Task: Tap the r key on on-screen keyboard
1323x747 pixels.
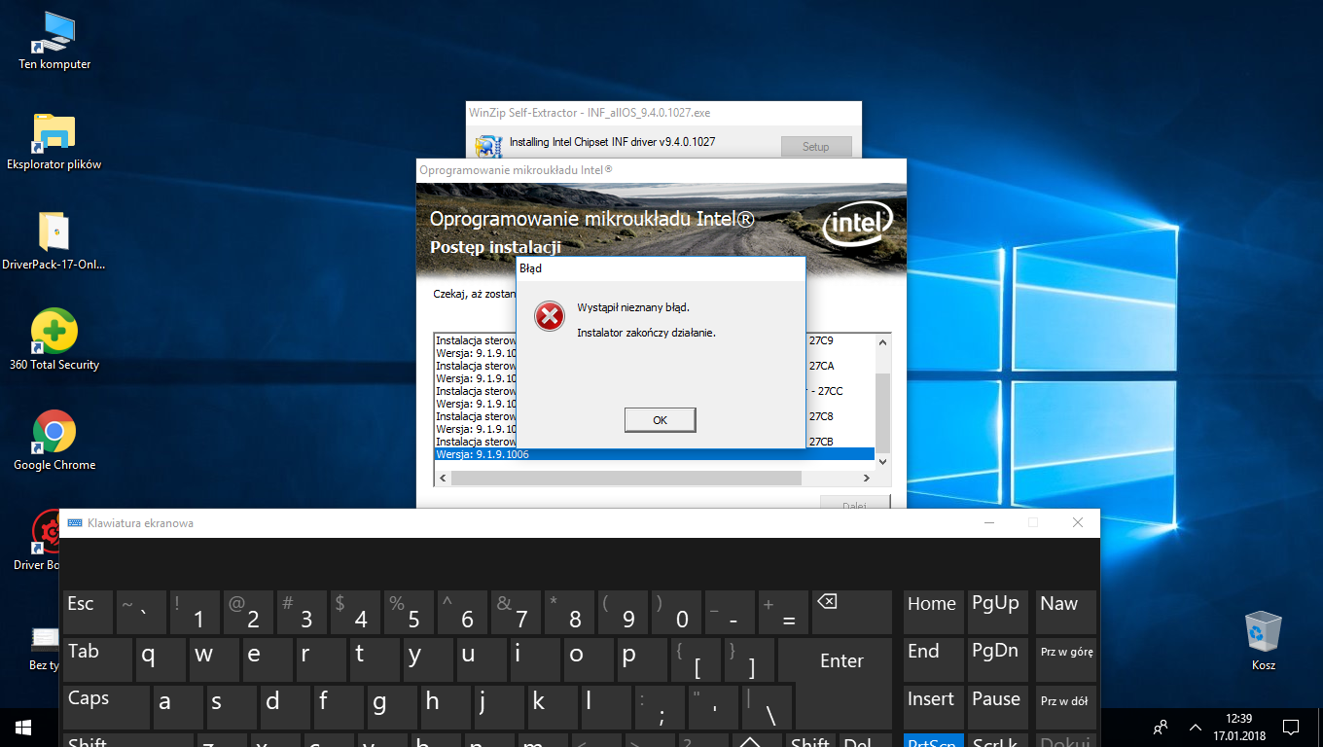Action: click(x=320, y=660)
